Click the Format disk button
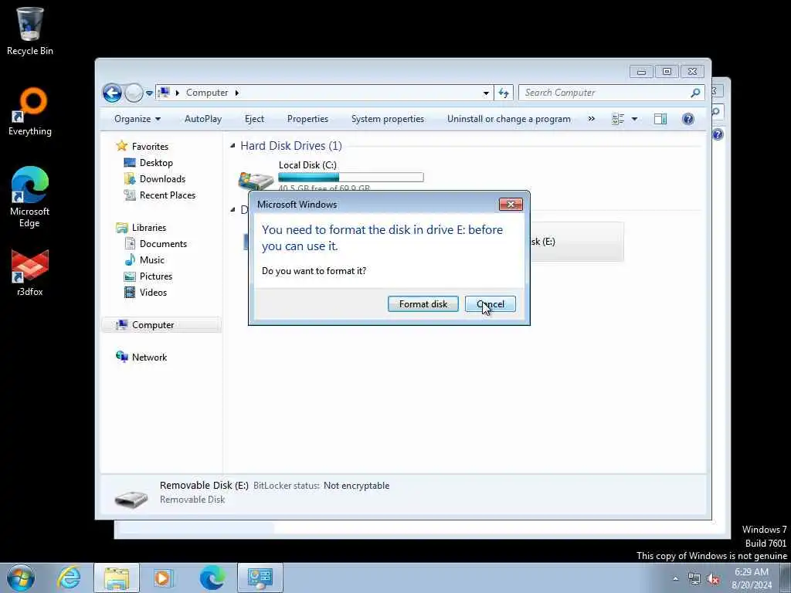791x593 pixels. tap(423, 304)
